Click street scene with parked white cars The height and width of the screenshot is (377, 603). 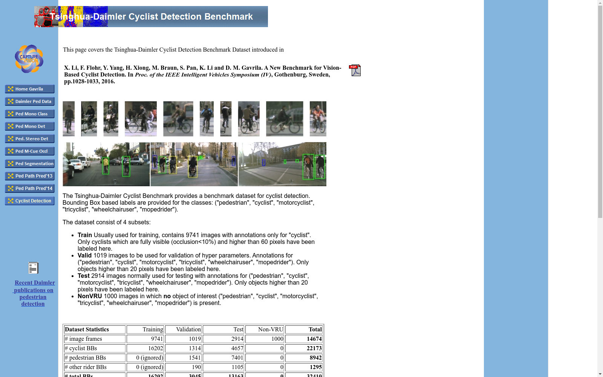pyautogui.click(x=106, y=164)
